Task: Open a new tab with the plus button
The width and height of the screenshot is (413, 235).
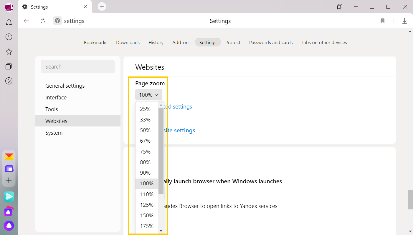Action: tap(102, 6)
